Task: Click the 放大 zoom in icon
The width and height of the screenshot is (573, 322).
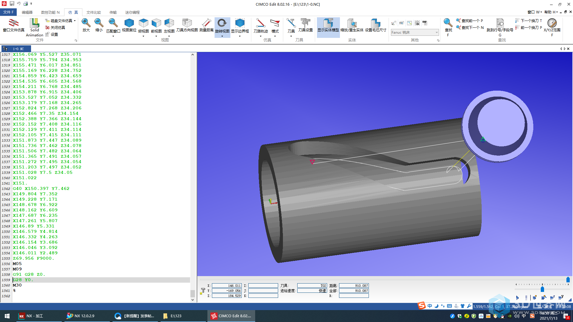Action: tap(86, 25)
